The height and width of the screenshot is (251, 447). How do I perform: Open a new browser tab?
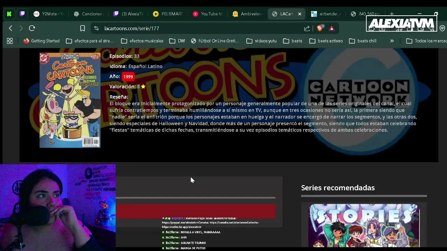coord(392,14)
